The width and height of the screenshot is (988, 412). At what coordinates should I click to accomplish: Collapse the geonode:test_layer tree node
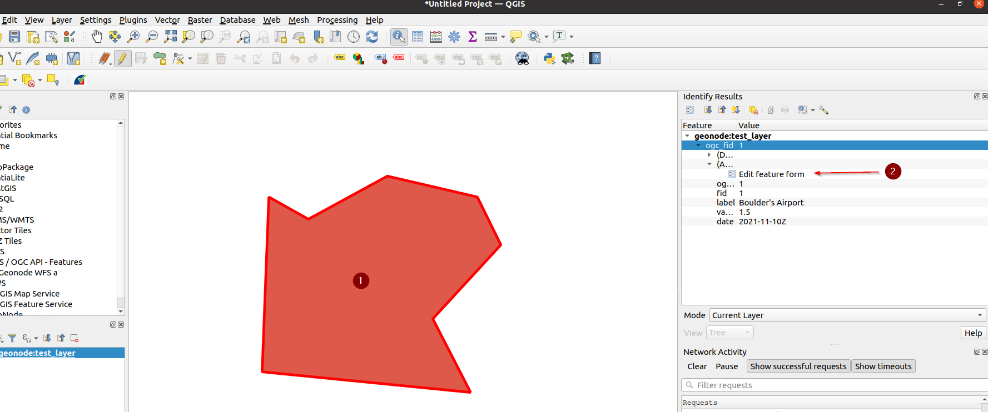(687, 136)
